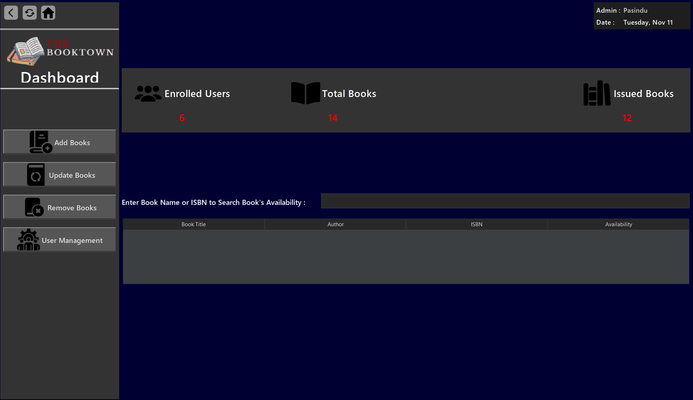
Task: Click the ISBN column header
Action: [476, 224]
